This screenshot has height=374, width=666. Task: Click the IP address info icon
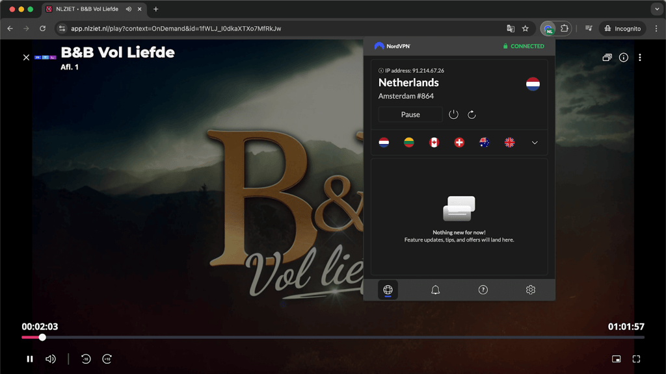pyautogui.click(x=381, y=71)
